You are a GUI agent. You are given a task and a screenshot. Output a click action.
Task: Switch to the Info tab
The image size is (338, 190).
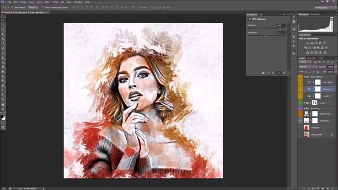tap(261, 15)
